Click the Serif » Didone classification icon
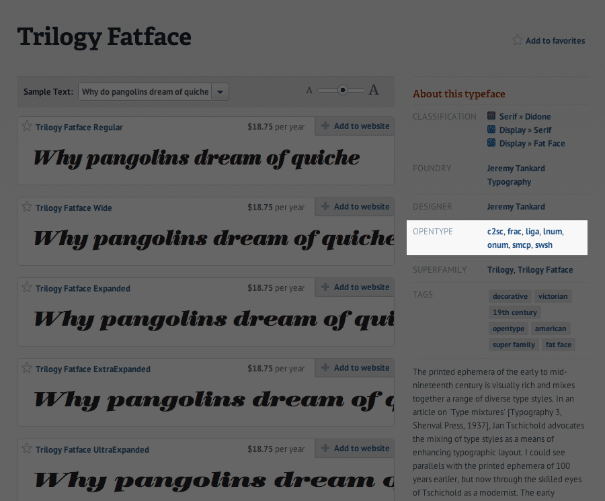 tap(492, 116)
